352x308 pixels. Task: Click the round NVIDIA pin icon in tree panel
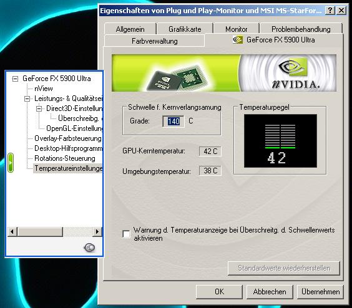pos(89,248)
